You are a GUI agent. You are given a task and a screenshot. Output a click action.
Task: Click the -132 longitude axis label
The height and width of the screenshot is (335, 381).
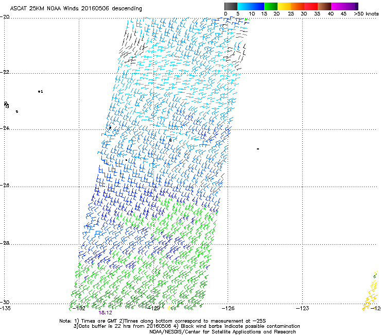click(x=78, y=309)
